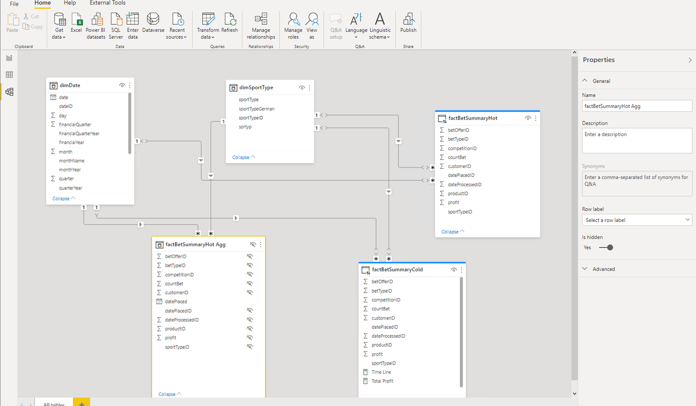Switch to the External Tools ribbon tab
Image resolution: width=696 pixels, height=406 pixels.
(x=107, y=3)
